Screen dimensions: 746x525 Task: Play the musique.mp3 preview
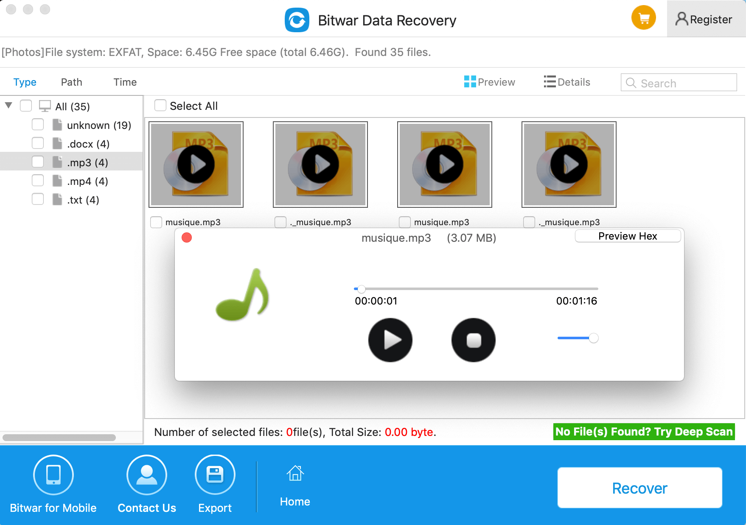(x=390, y=340)
